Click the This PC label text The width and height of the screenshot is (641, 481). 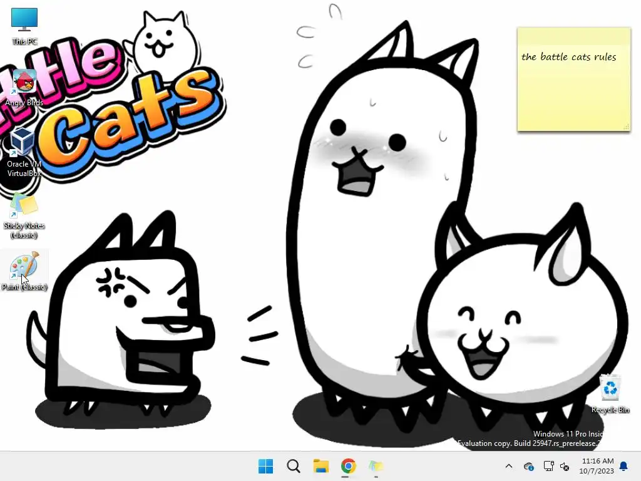pos(24,41)
